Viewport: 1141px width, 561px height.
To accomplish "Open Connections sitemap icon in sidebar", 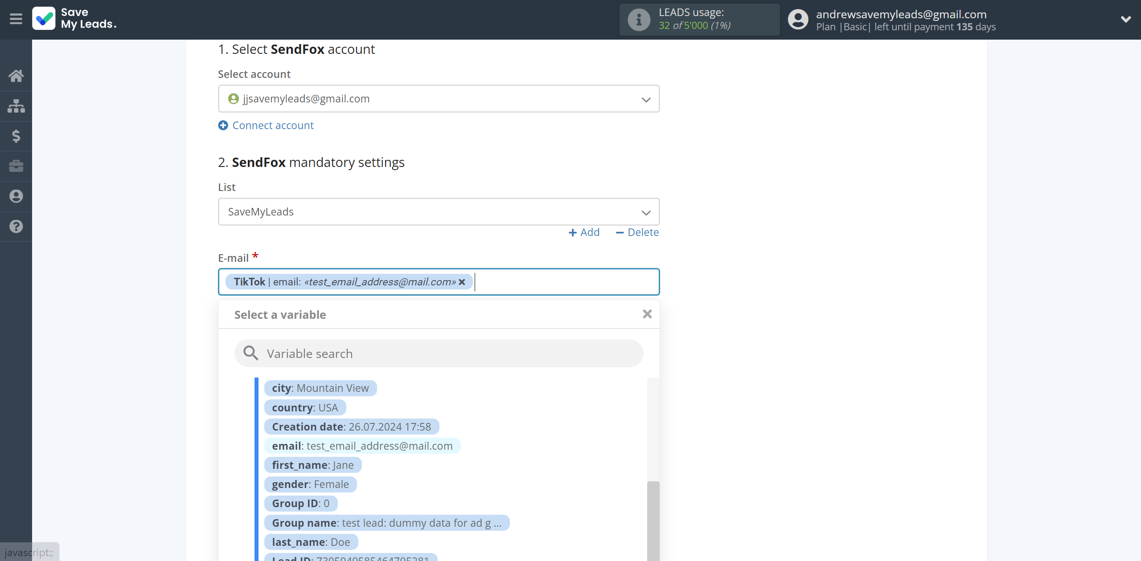I will pos(16,106).
